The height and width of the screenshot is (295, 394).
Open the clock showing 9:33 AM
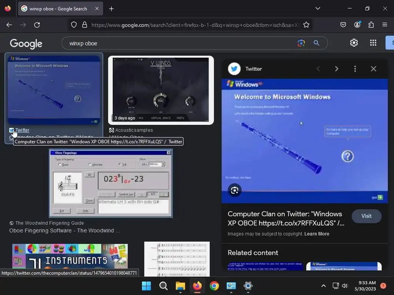365,286
